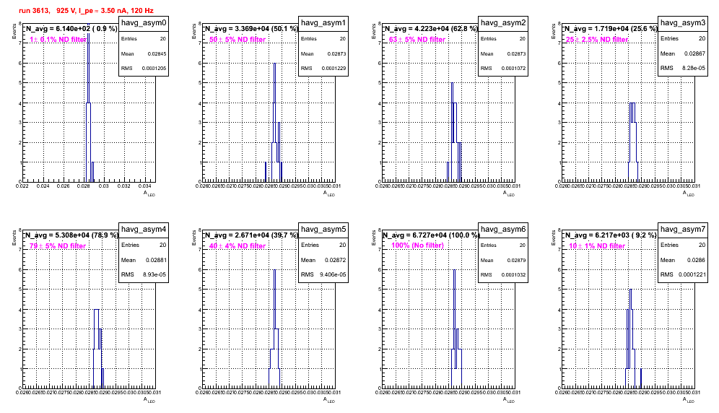
Task: Select the havg_asym1 stats box title
Action: point(323,23)
